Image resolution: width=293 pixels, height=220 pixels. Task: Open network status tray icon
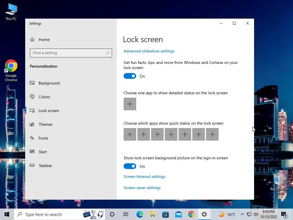(249, 214)
